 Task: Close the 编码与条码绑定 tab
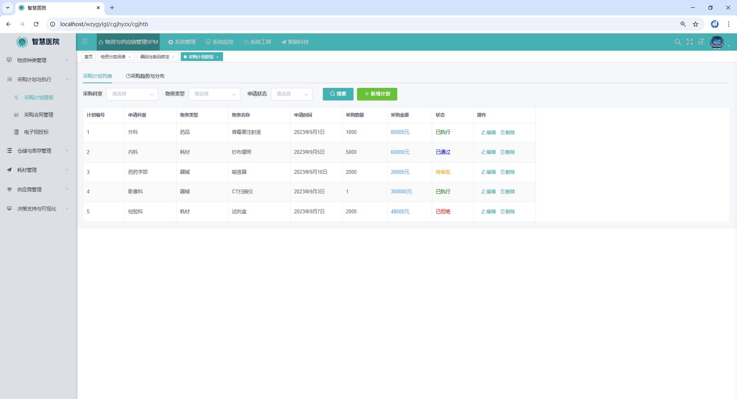click(173, 57)
